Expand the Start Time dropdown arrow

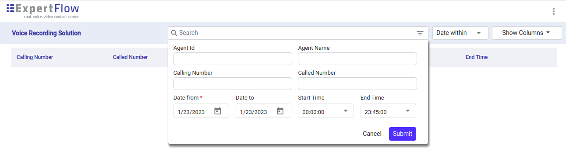(346, 111)
